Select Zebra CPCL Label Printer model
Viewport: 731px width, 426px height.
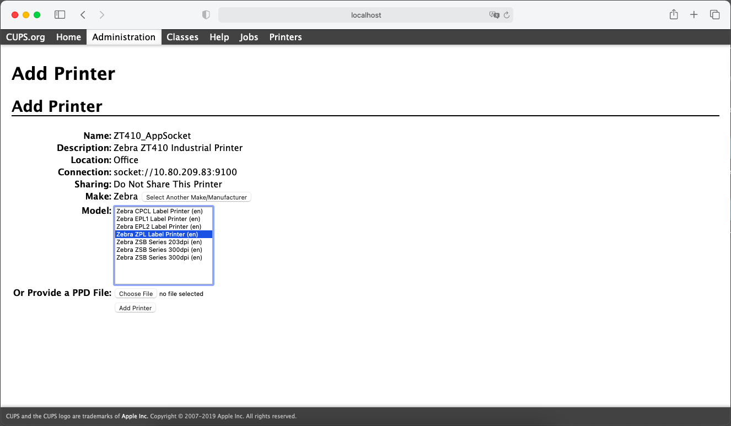[159, 211]
